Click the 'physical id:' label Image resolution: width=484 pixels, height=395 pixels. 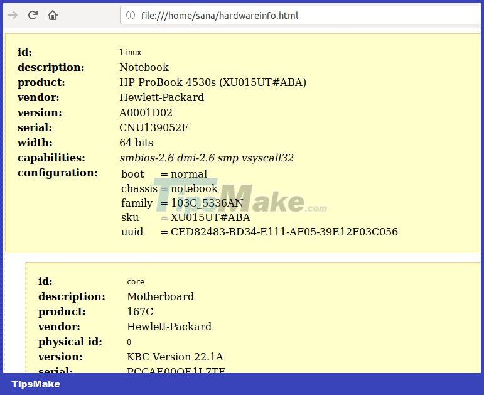[x=70, y=342]
